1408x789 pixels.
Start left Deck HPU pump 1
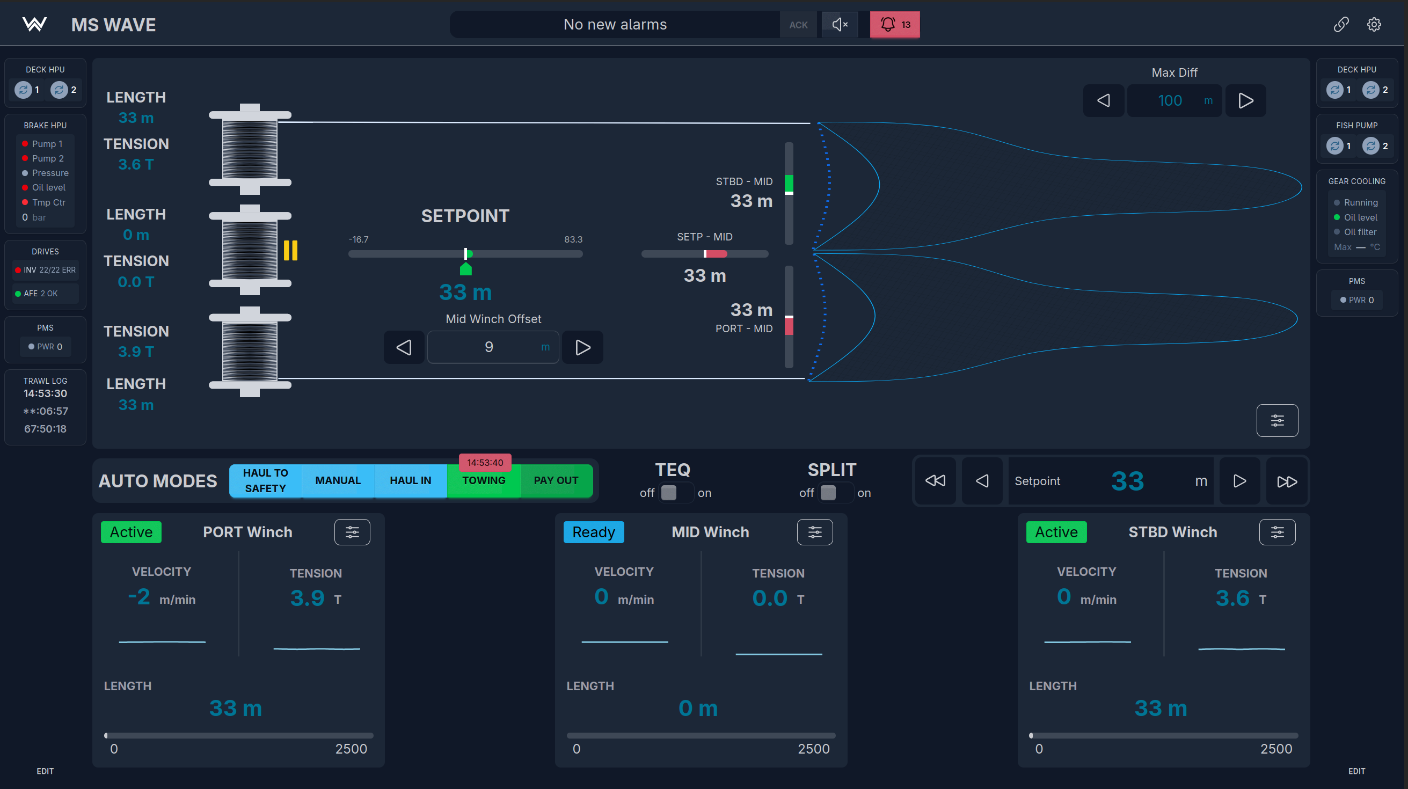(x=23, y=90)
